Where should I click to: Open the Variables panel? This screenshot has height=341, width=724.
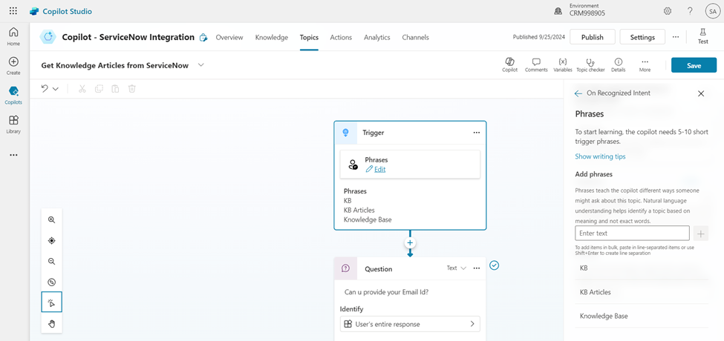[x=562, y=64]
